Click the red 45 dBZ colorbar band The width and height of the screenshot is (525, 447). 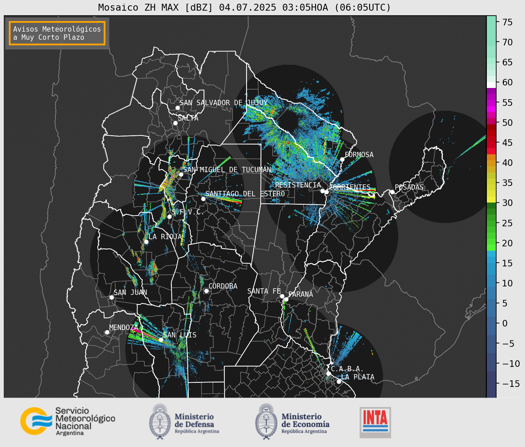(491, 145)
